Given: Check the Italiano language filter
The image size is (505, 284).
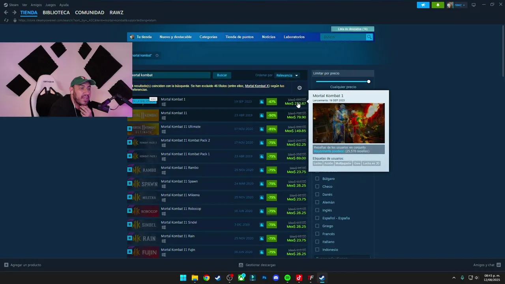Looking at the screenshot, I should coord(317,242).
